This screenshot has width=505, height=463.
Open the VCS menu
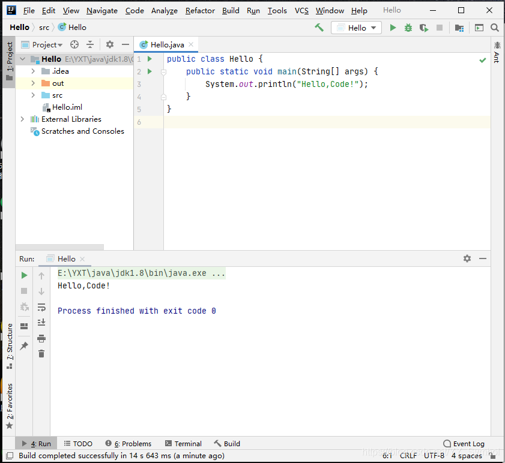pos(301,11)
